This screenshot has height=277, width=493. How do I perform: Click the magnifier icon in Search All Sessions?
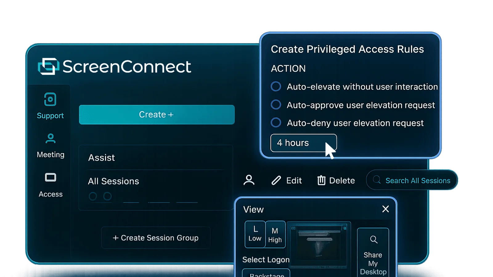(377, 180)
